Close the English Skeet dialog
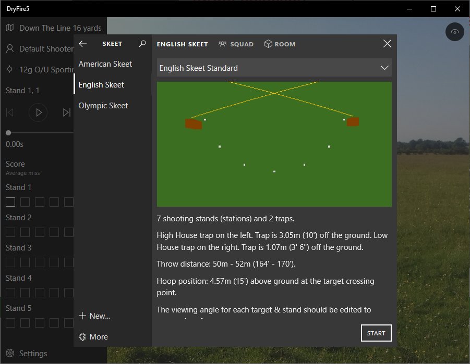The width and height of the screenshot is (470, 364). coord(387,44)
